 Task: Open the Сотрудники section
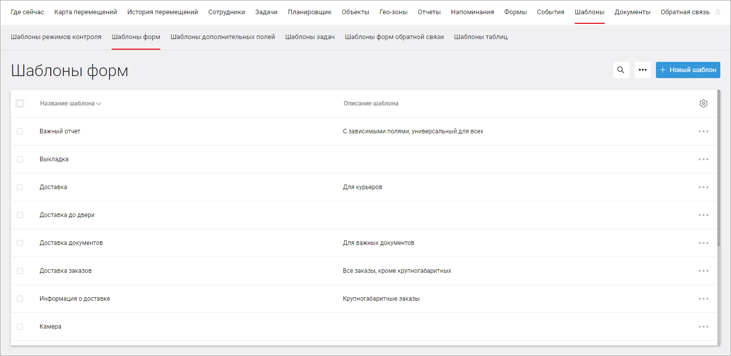pyautogui.click(x=227, y=12)
